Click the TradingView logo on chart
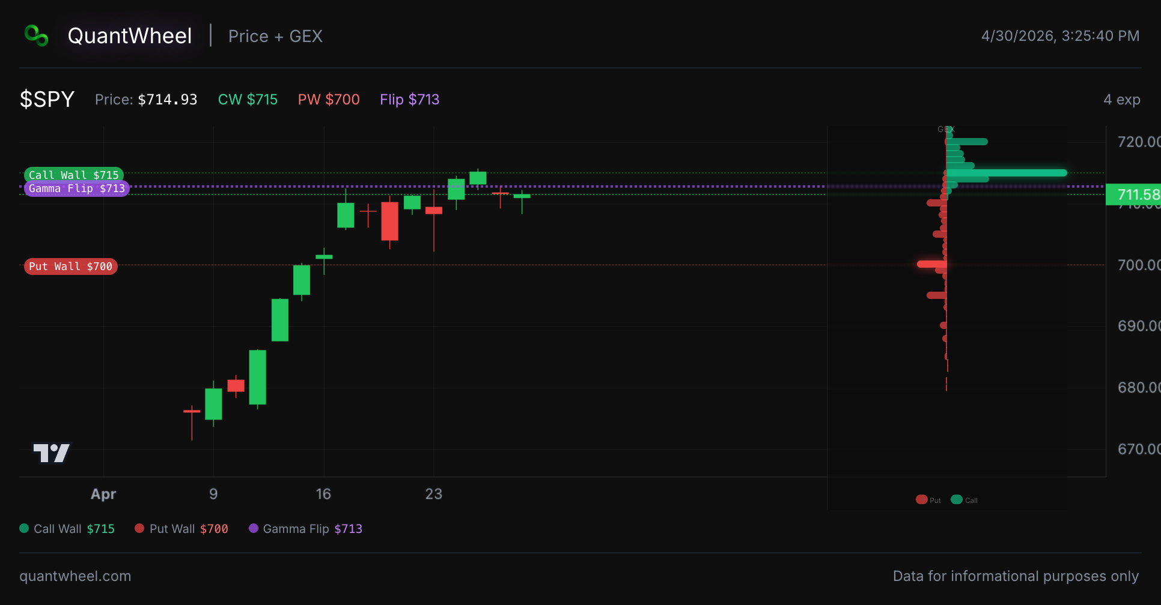1161x605 pixels. point(51,453)
